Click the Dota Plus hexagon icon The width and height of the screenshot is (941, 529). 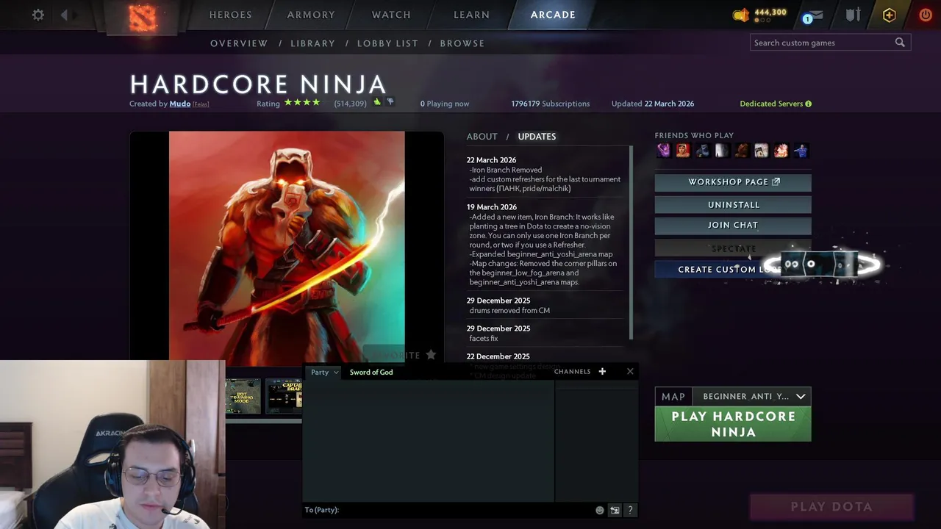point(889,15)
